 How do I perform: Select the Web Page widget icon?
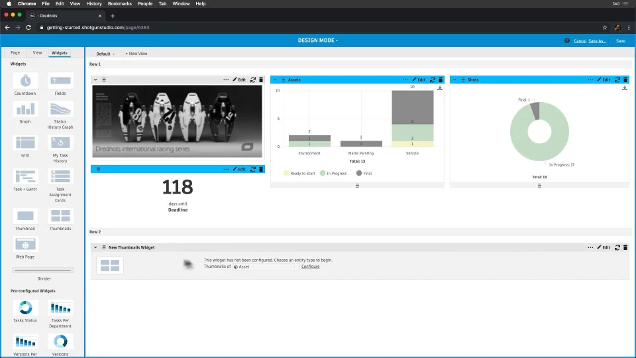coord(25,245)
